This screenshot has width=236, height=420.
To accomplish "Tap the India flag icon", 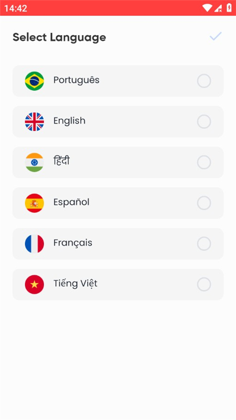I will click(35, 162).
